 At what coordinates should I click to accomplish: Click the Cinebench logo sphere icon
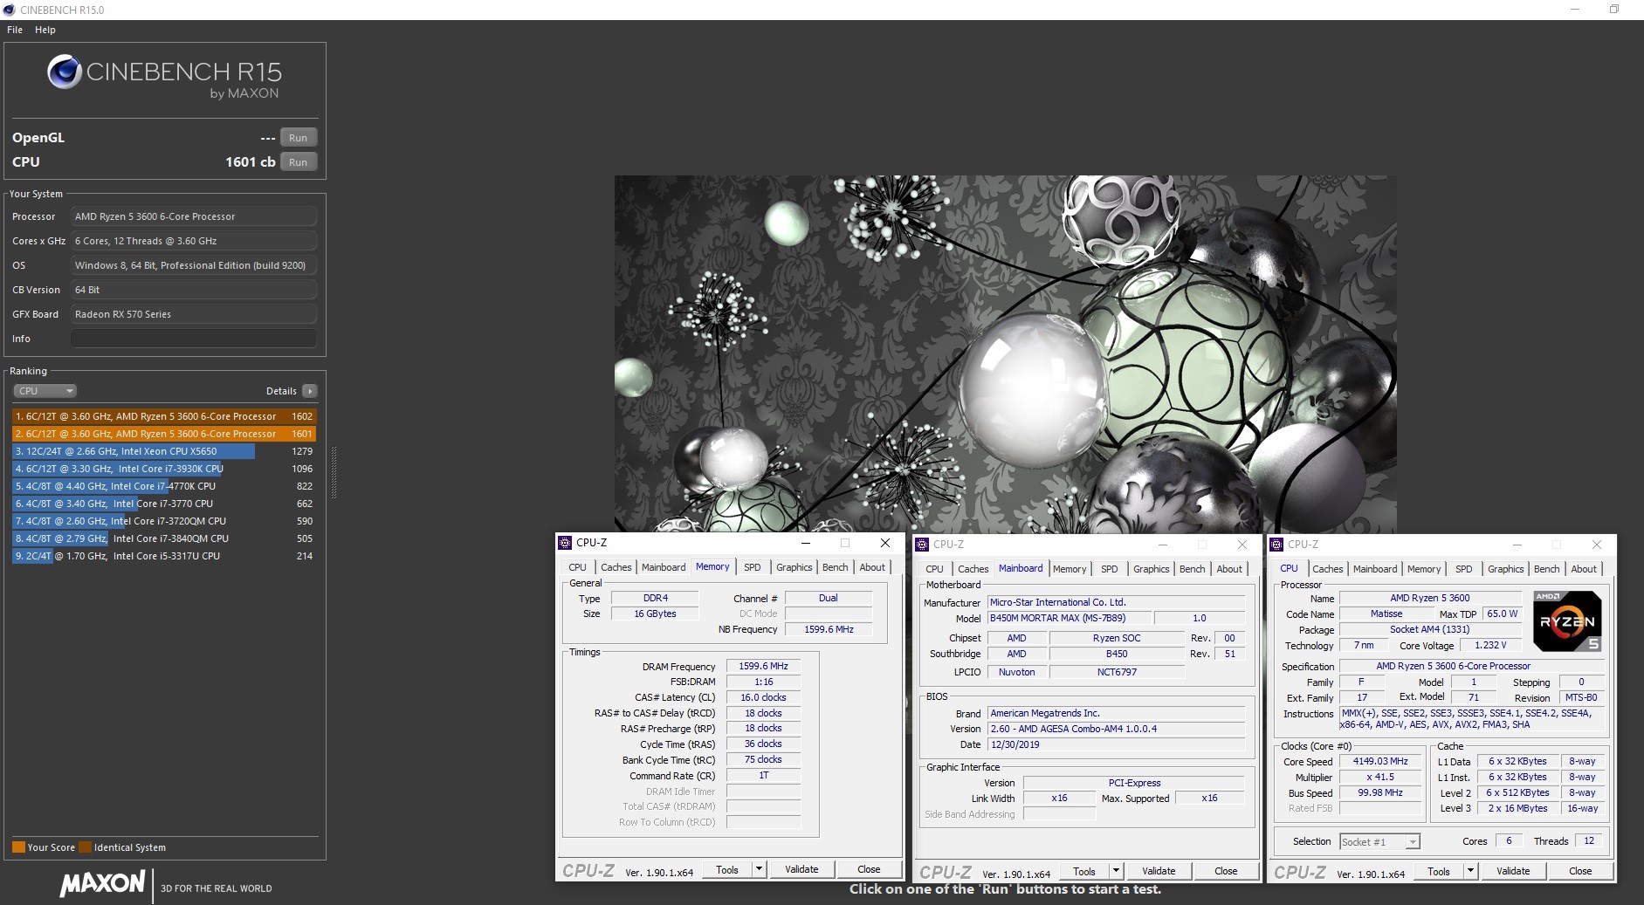64,72
